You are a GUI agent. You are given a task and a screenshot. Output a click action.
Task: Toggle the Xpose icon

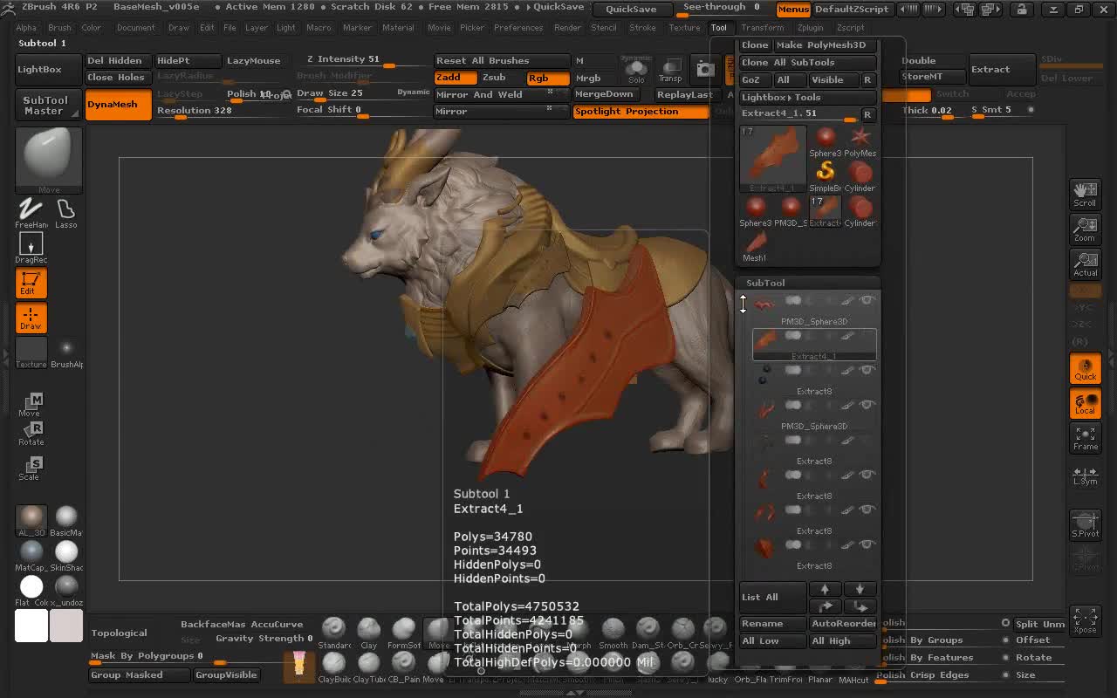coord(1086,619)
